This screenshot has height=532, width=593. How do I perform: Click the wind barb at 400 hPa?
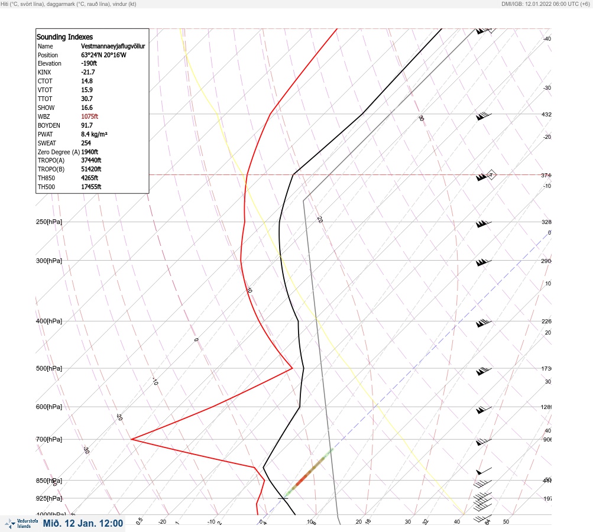(x=484, y=323)
